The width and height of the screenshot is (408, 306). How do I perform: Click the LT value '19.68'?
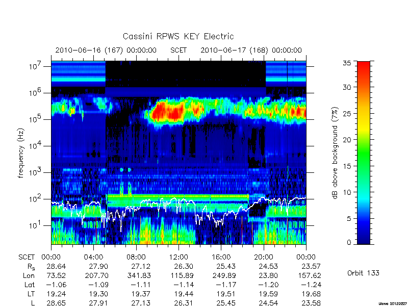[x=311, y=294]
